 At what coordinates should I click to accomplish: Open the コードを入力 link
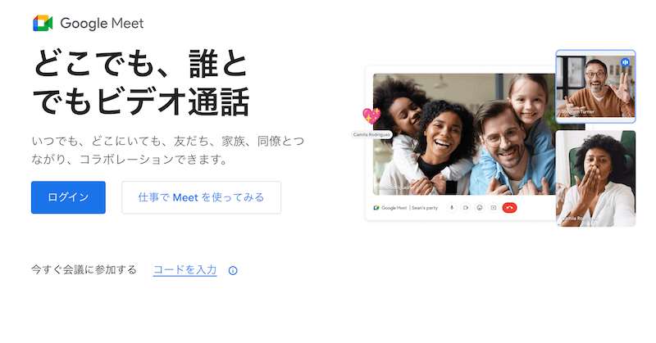click(x=185, y=270)
